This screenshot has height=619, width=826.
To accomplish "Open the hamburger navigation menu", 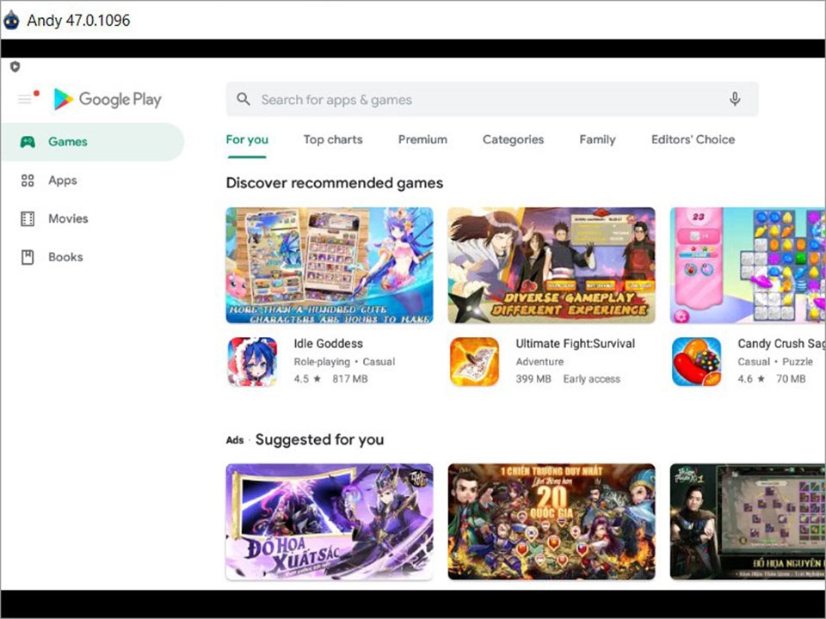I will (25, 99).
